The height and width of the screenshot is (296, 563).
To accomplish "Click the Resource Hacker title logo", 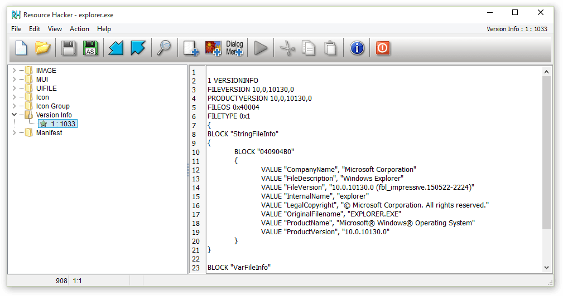I will click(16, 14).
